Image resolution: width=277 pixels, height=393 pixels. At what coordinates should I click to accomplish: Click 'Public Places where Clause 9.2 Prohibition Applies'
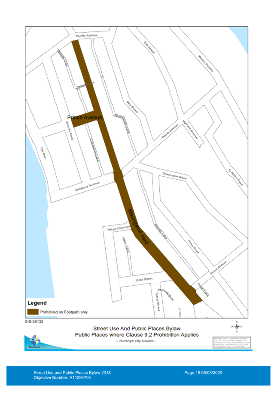[x=137, y=335]
